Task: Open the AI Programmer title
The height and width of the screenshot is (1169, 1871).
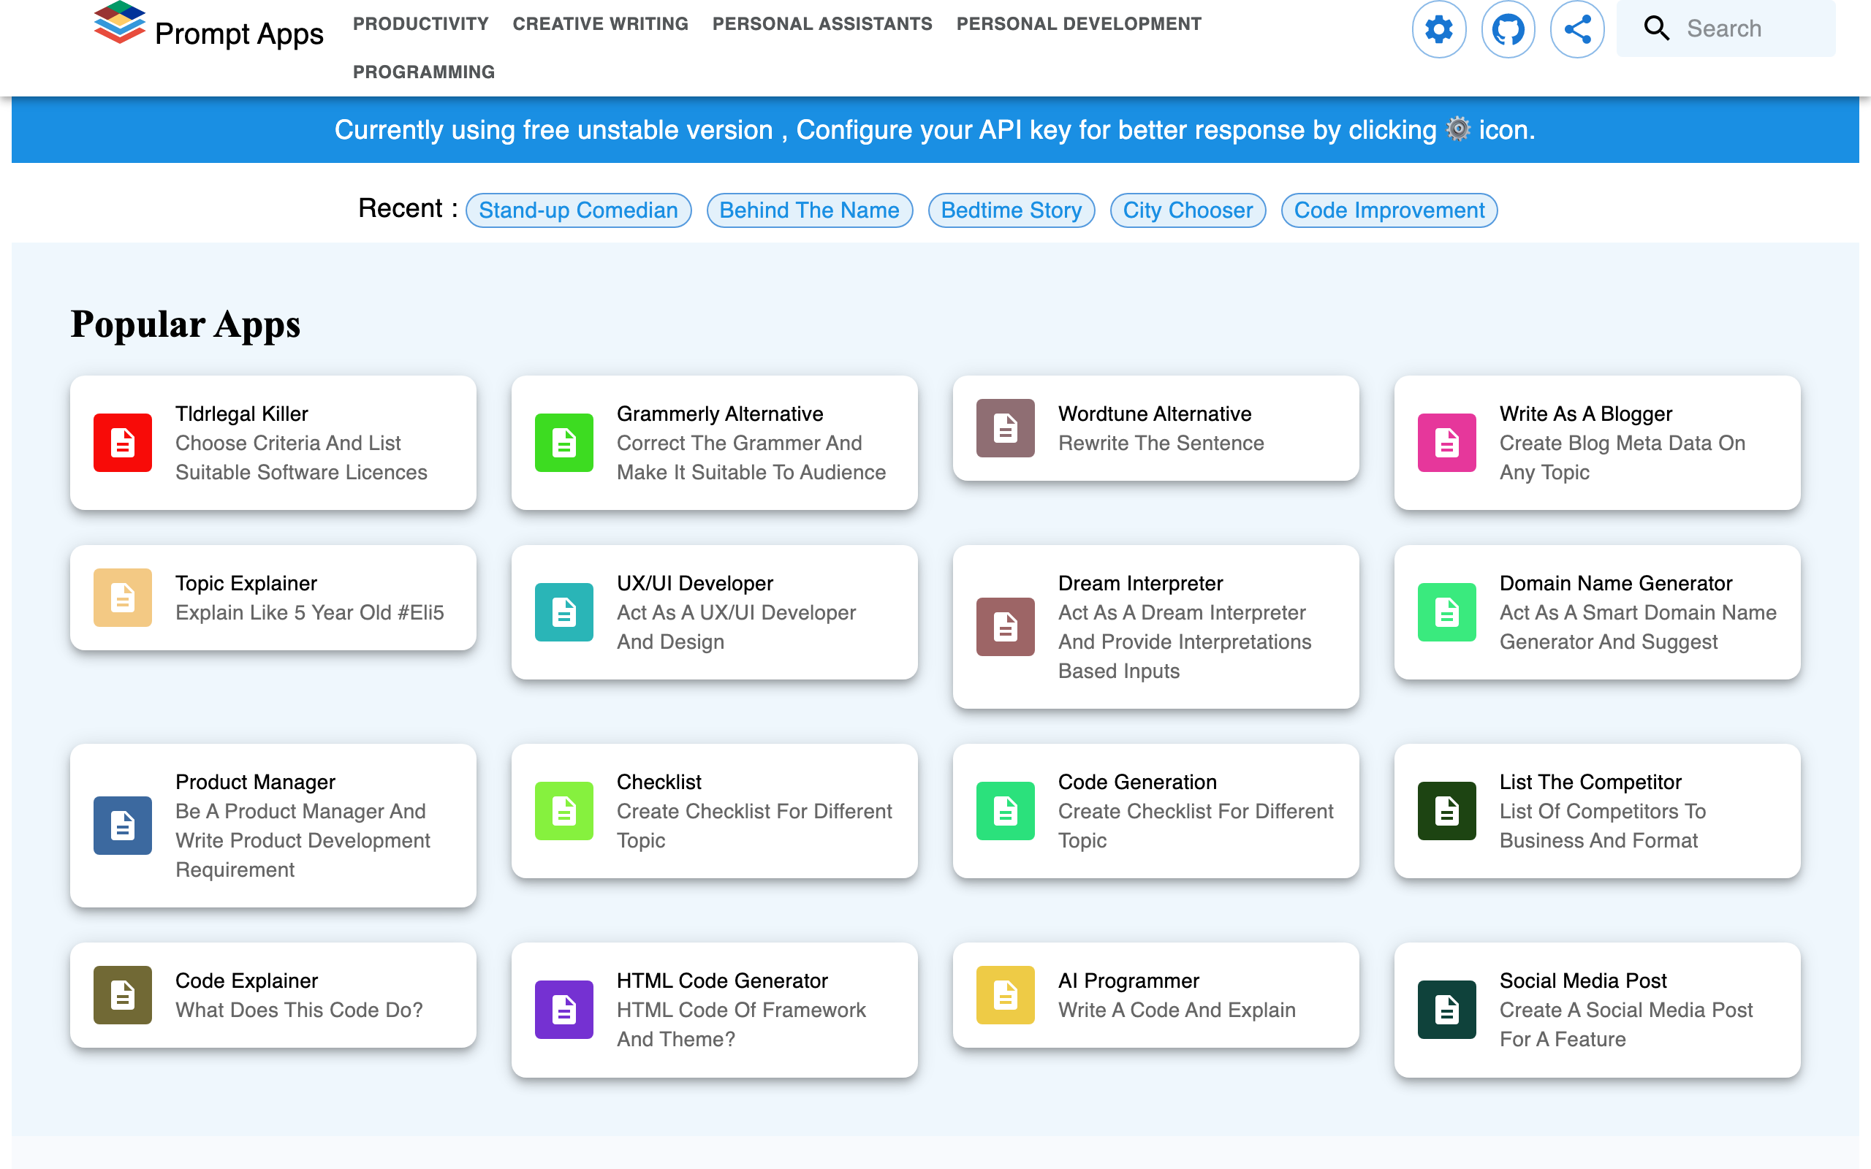Action: [x=1128, y=980]
